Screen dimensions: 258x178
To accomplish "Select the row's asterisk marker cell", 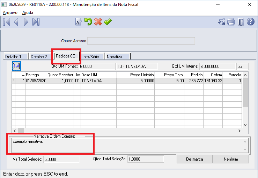I will coord(14,80).
